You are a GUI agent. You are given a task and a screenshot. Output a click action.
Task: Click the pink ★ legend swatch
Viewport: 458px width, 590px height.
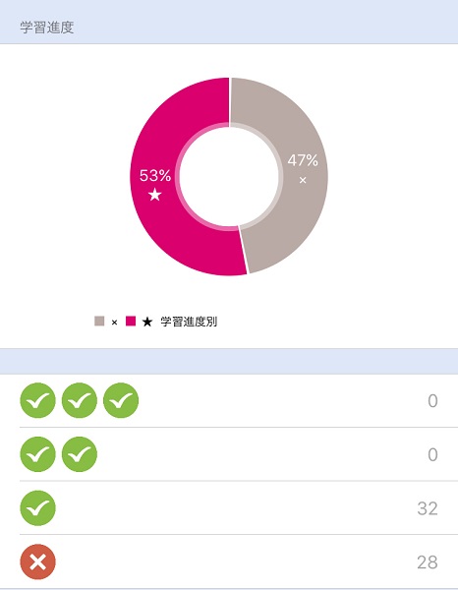click(x=131, y=321)
